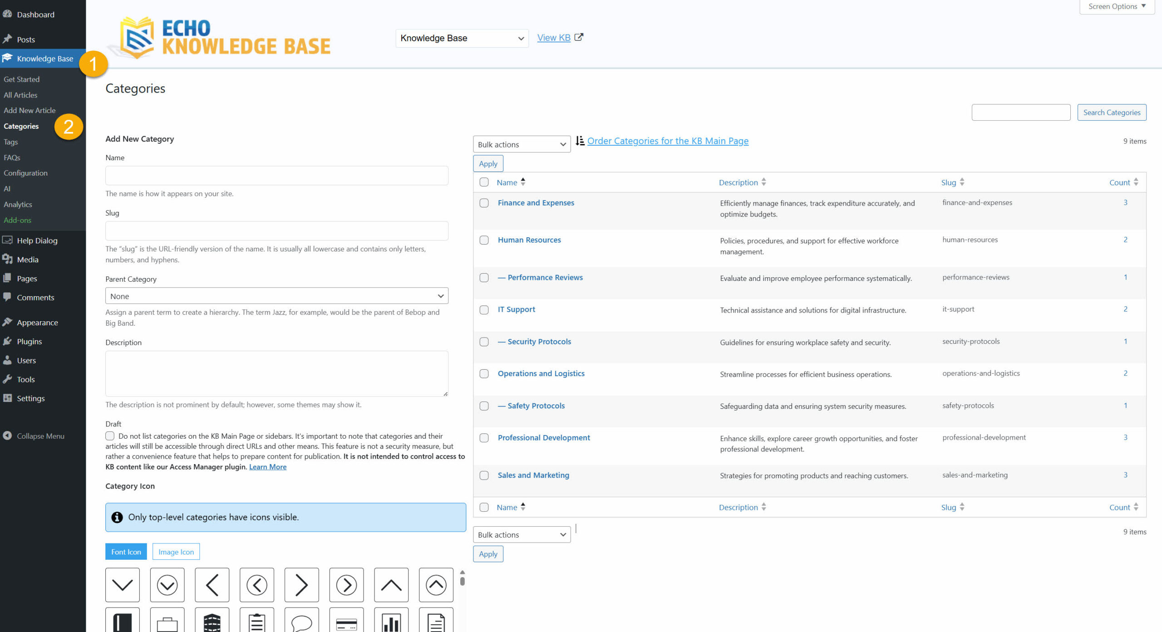
Task: Open the Parent Category dropdown
Action: [276, 295]
